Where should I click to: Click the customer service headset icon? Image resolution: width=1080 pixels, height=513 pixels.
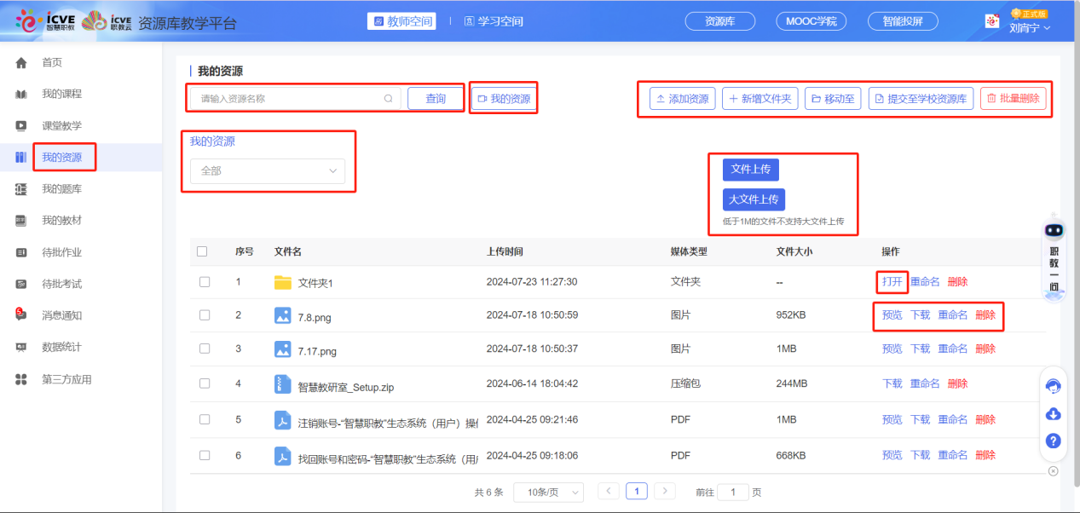pos(1053,386)
